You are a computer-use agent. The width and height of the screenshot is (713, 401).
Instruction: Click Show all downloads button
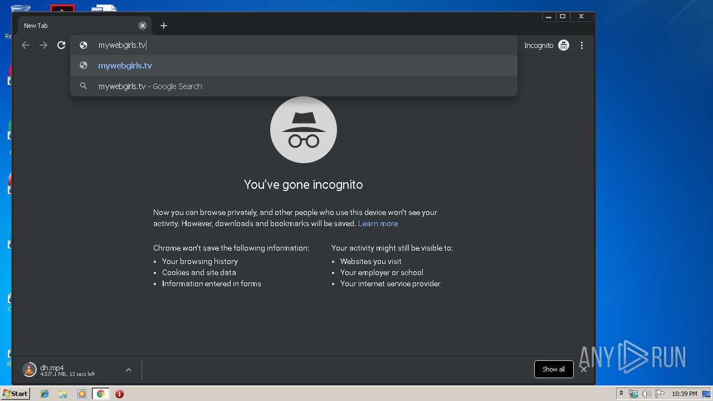pos(554,369)
